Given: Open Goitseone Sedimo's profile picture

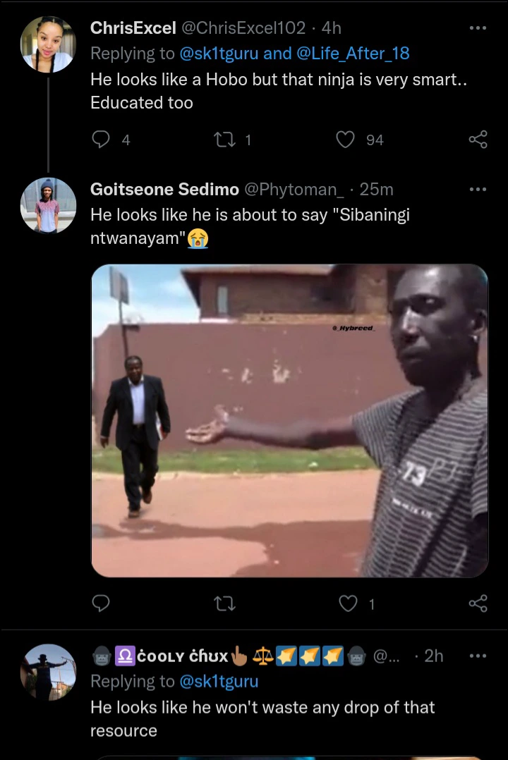Looking at the screenshot, I should 48,205.
